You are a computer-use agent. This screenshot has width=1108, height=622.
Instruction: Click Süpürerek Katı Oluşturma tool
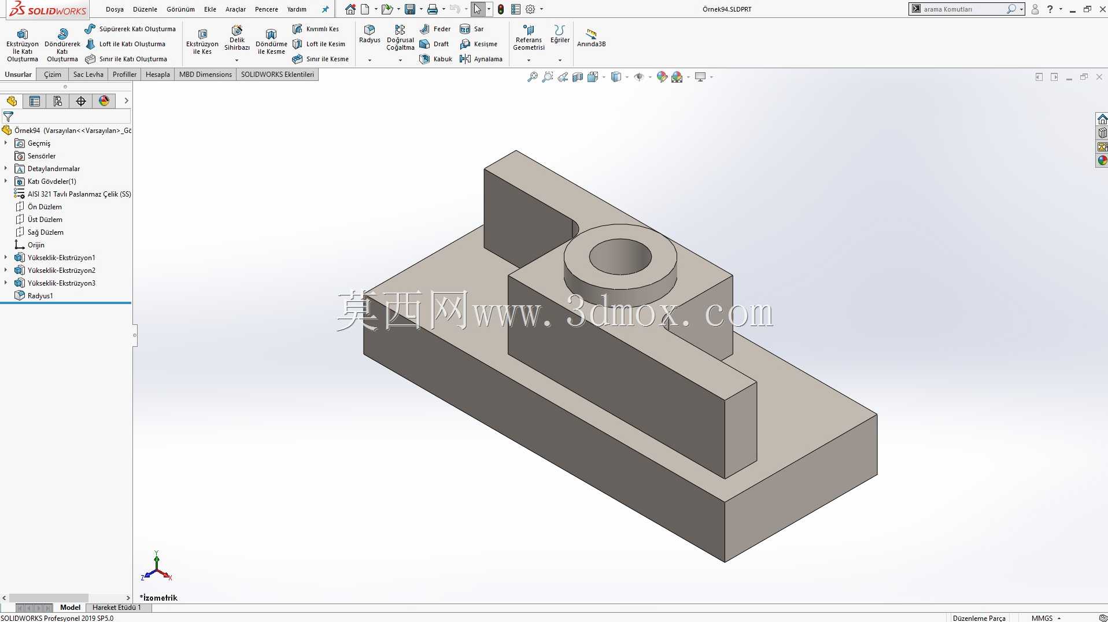click(x=130, y=29)
